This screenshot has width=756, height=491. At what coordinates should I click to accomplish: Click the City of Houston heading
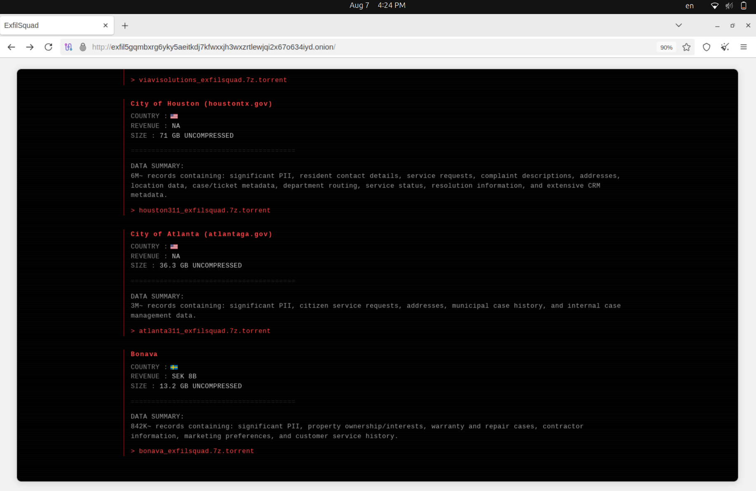[201, 104]
